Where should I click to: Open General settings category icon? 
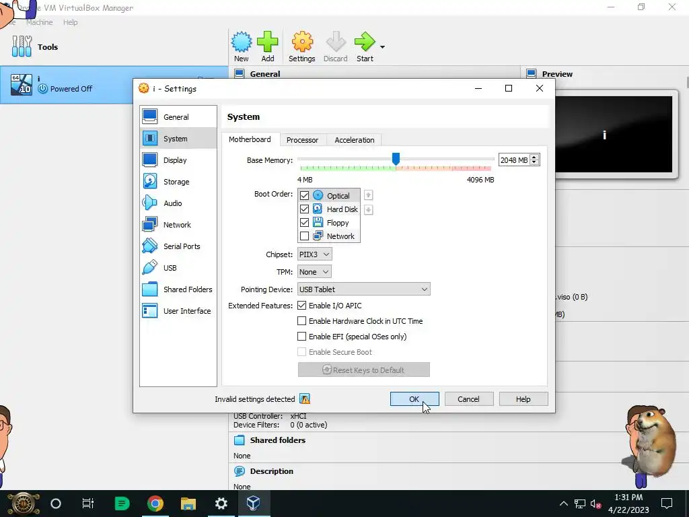(150, 116)
